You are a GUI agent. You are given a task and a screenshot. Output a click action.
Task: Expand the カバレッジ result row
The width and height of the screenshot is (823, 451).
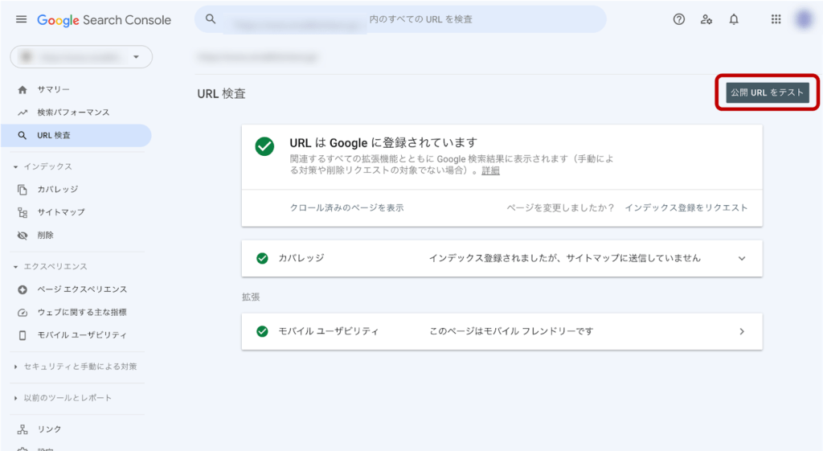(742, 258)
